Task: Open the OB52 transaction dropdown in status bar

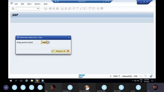Action: click(x=119, y=76)
